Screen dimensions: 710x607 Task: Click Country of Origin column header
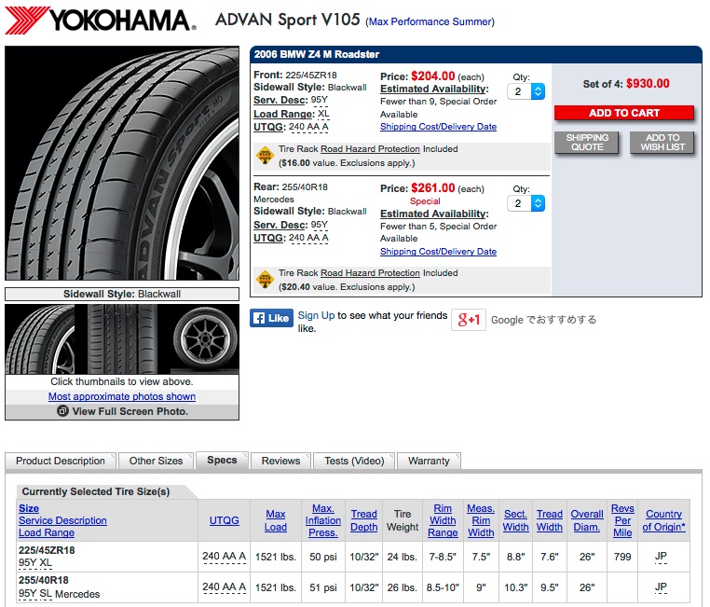[x=663, y=520]
